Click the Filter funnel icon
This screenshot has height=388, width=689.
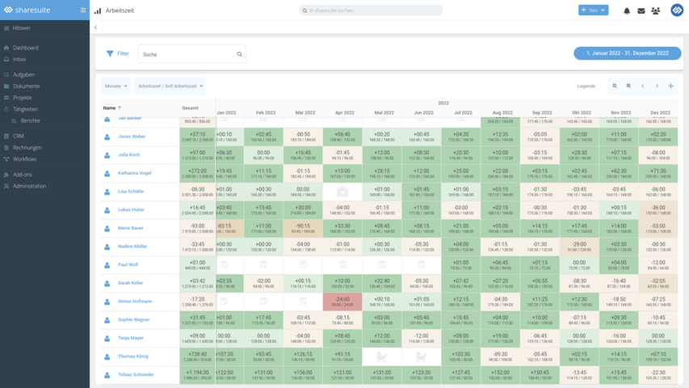click(111, 53)
